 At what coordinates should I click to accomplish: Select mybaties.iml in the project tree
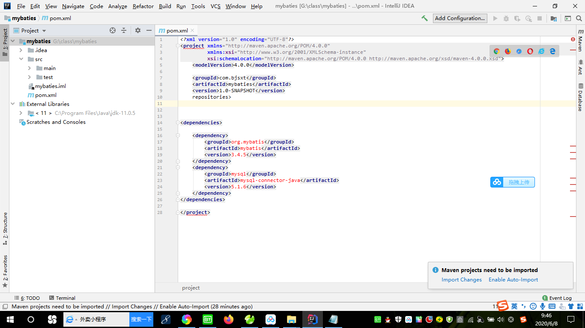(x=47, y=86)
